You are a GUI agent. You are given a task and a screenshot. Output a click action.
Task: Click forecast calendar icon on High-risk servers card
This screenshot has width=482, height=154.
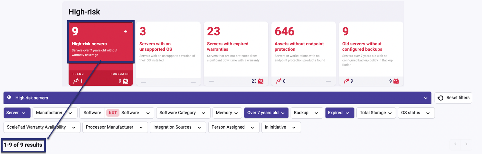126,81
